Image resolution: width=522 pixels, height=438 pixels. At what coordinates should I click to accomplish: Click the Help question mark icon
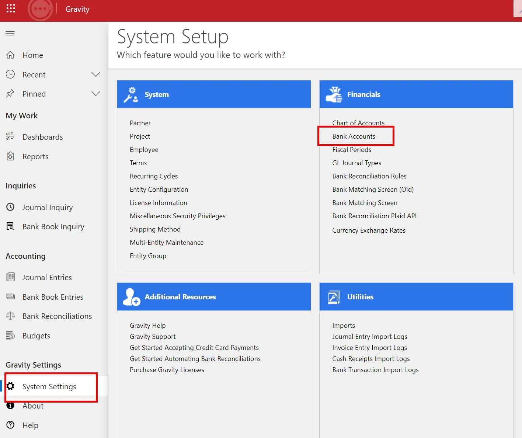pyautogui.click(x=10, y=425)
